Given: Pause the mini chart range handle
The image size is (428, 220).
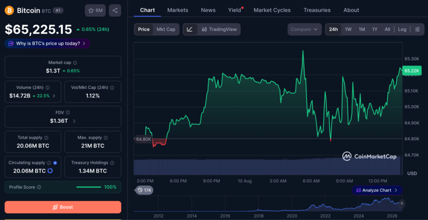Looking at the screenshot, I should (x=402, y=203).
